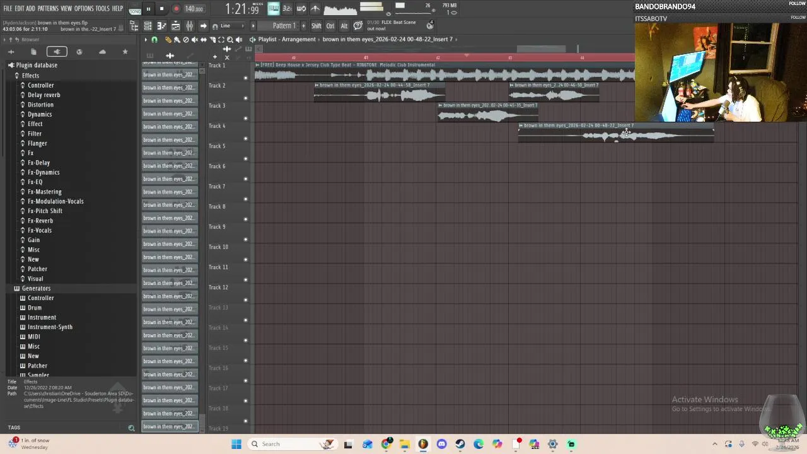This screenshot has width=807, height=454.
Task: Select the Fx-Reverb effects folder
Action: (40, 221)
